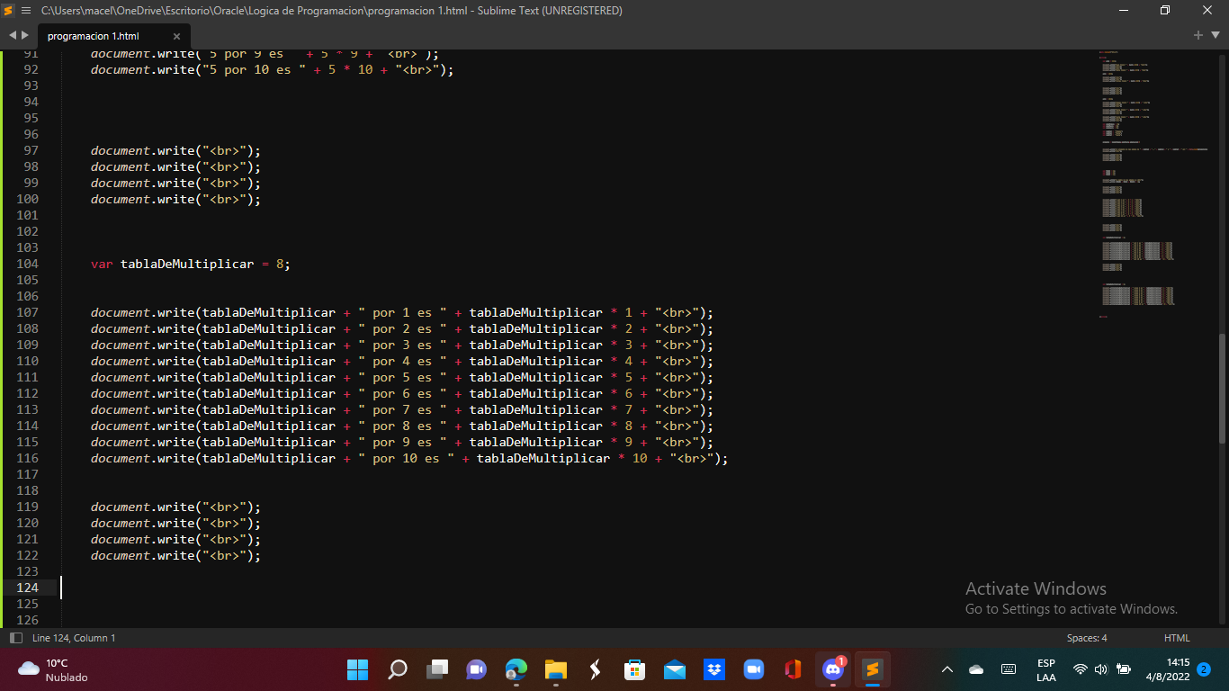Select the programacion 1.html tab

[x=94, y=37]
